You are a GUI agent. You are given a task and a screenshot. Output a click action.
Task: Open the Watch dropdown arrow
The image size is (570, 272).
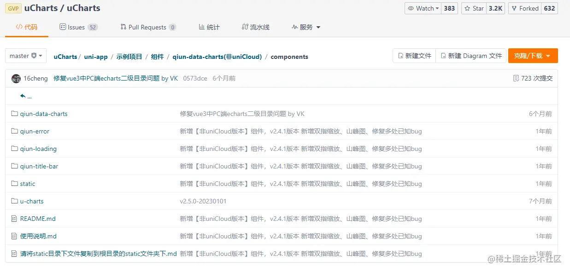click(x=437, y=8)
